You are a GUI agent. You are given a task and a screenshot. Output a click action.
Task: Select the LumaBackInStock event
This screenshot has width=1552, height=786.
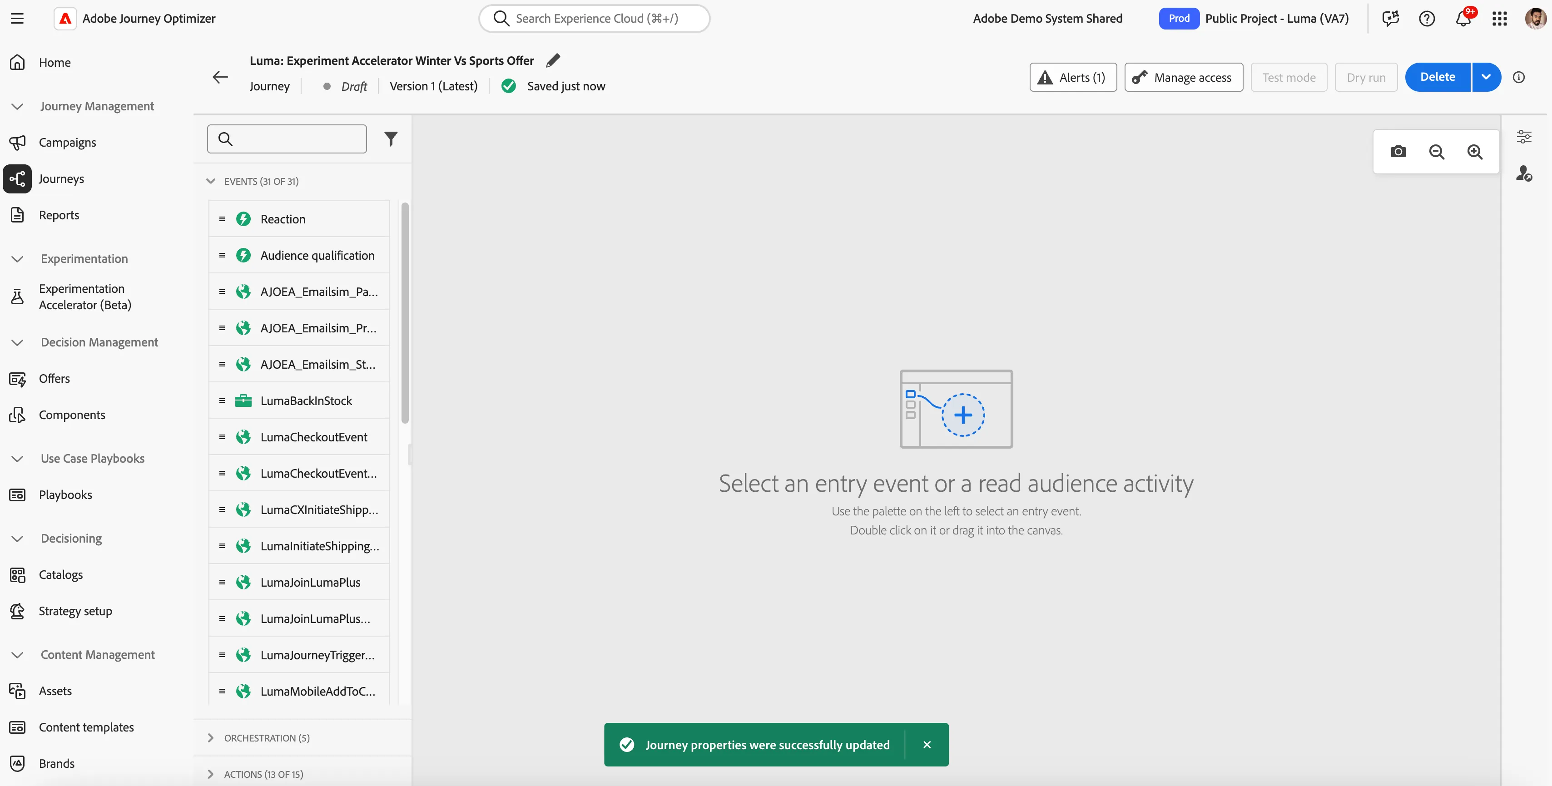click(x=299, y=400)
